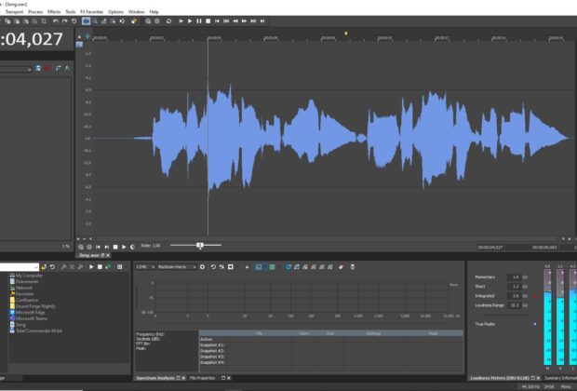Click the Integrated loudness value field

[514, 295]
